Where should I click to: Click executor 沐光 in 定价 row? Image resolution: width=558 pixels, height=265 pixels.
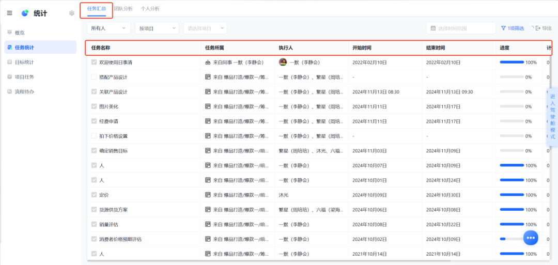click(x=283, y=195)
